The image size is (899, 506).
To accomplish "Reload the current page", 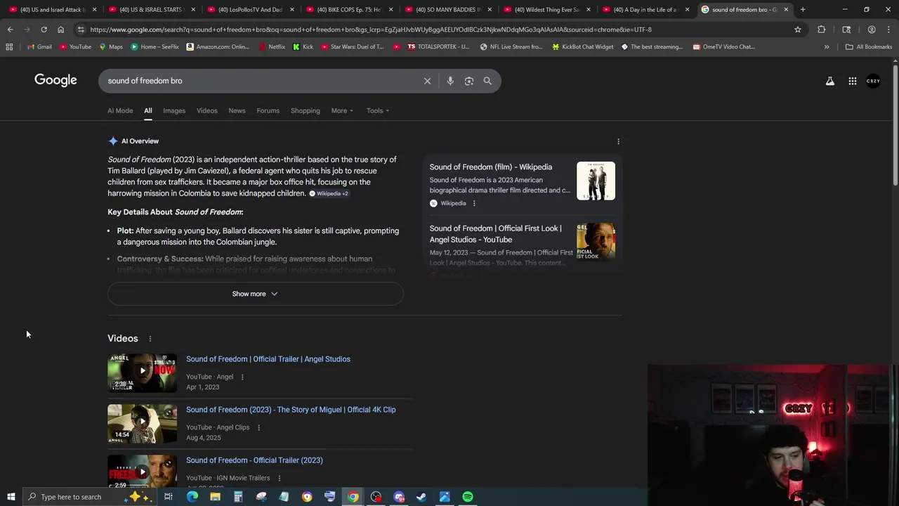I will [x=44, y=30].
